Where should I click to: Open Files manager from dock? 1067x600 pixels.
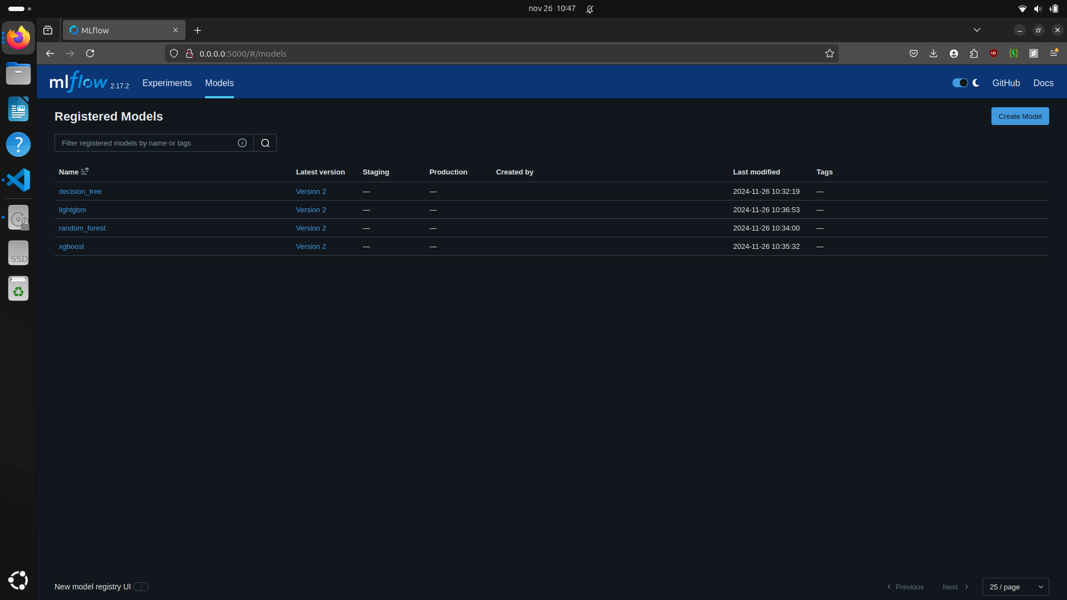coord(18,73)
